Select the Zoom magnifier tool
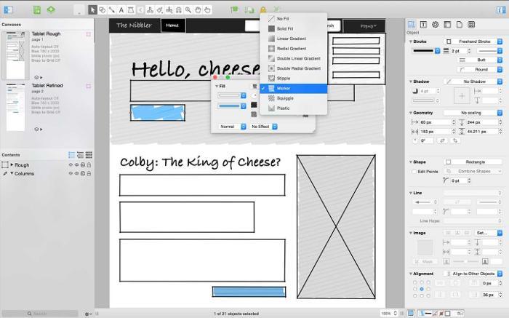Image resolution: width=509 pixels, height=318 pixels. click(x=188, y=10)
